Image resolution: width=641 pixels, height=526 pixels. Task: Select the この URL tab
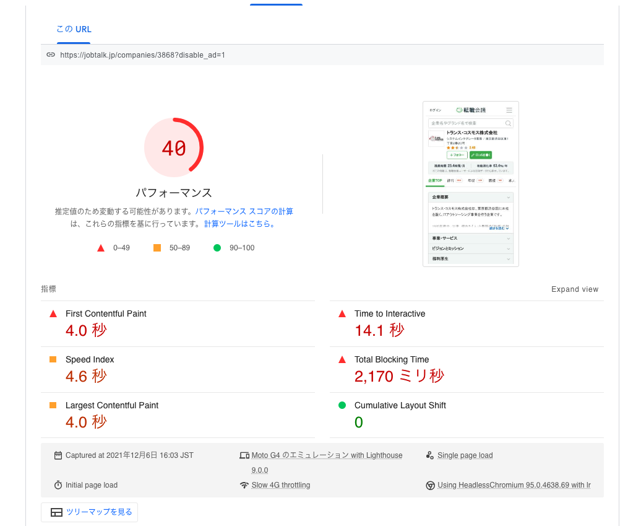pyautogui.click(x=74, y=30)
